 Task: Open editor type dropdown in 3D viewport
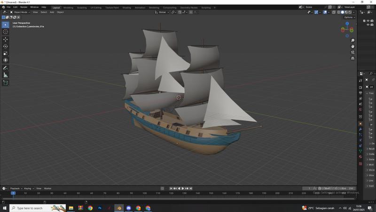tap(5, 12)
